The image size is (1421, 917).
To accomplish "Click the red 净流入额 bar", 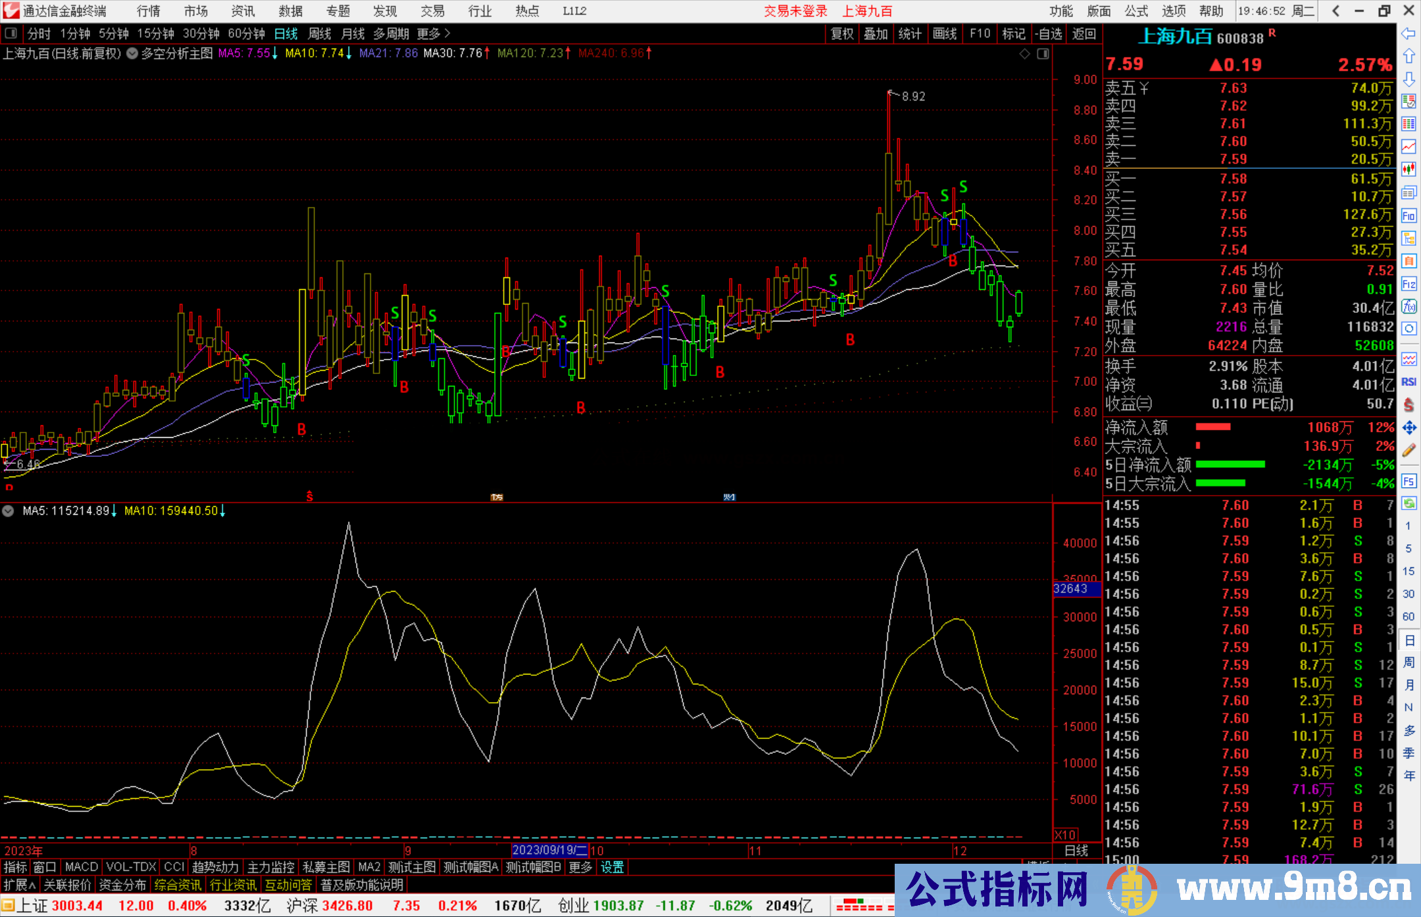I will tap(1212, 427).
